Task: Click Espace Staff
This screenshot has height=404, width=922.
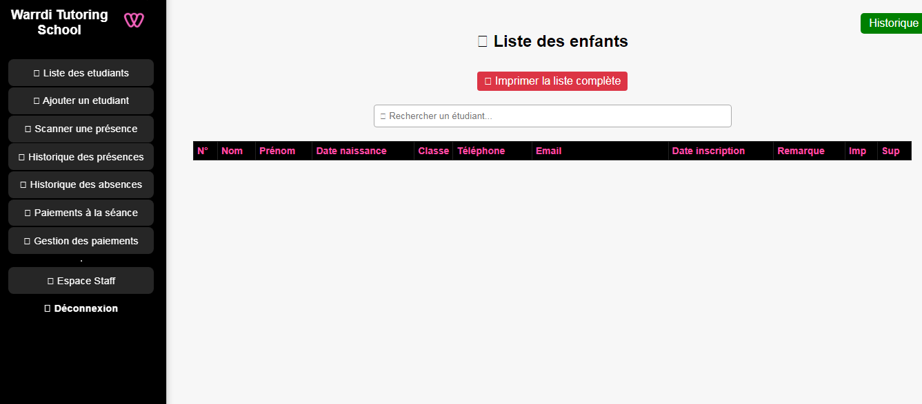Action: tap(81, 280)
